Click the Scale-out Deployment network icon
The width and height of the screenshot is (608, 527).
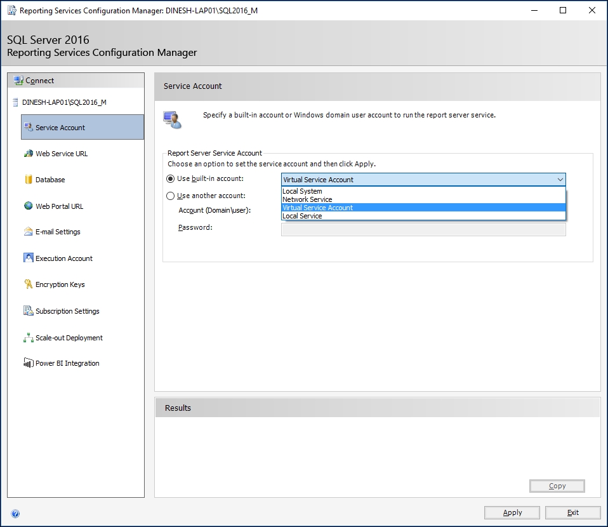(x=29, y=338)
